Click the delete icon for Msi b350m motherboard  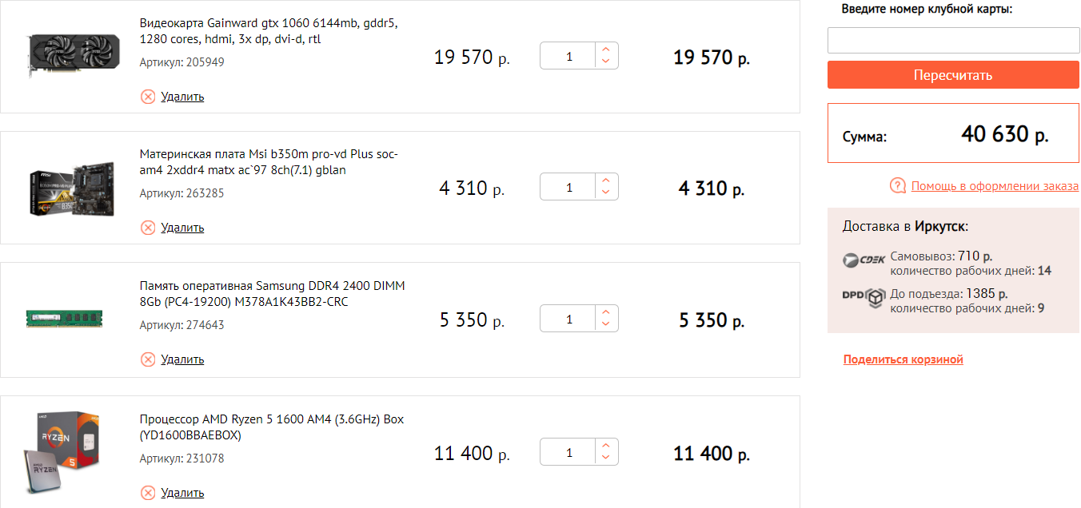pyautogui.click(x=148, y=228)
